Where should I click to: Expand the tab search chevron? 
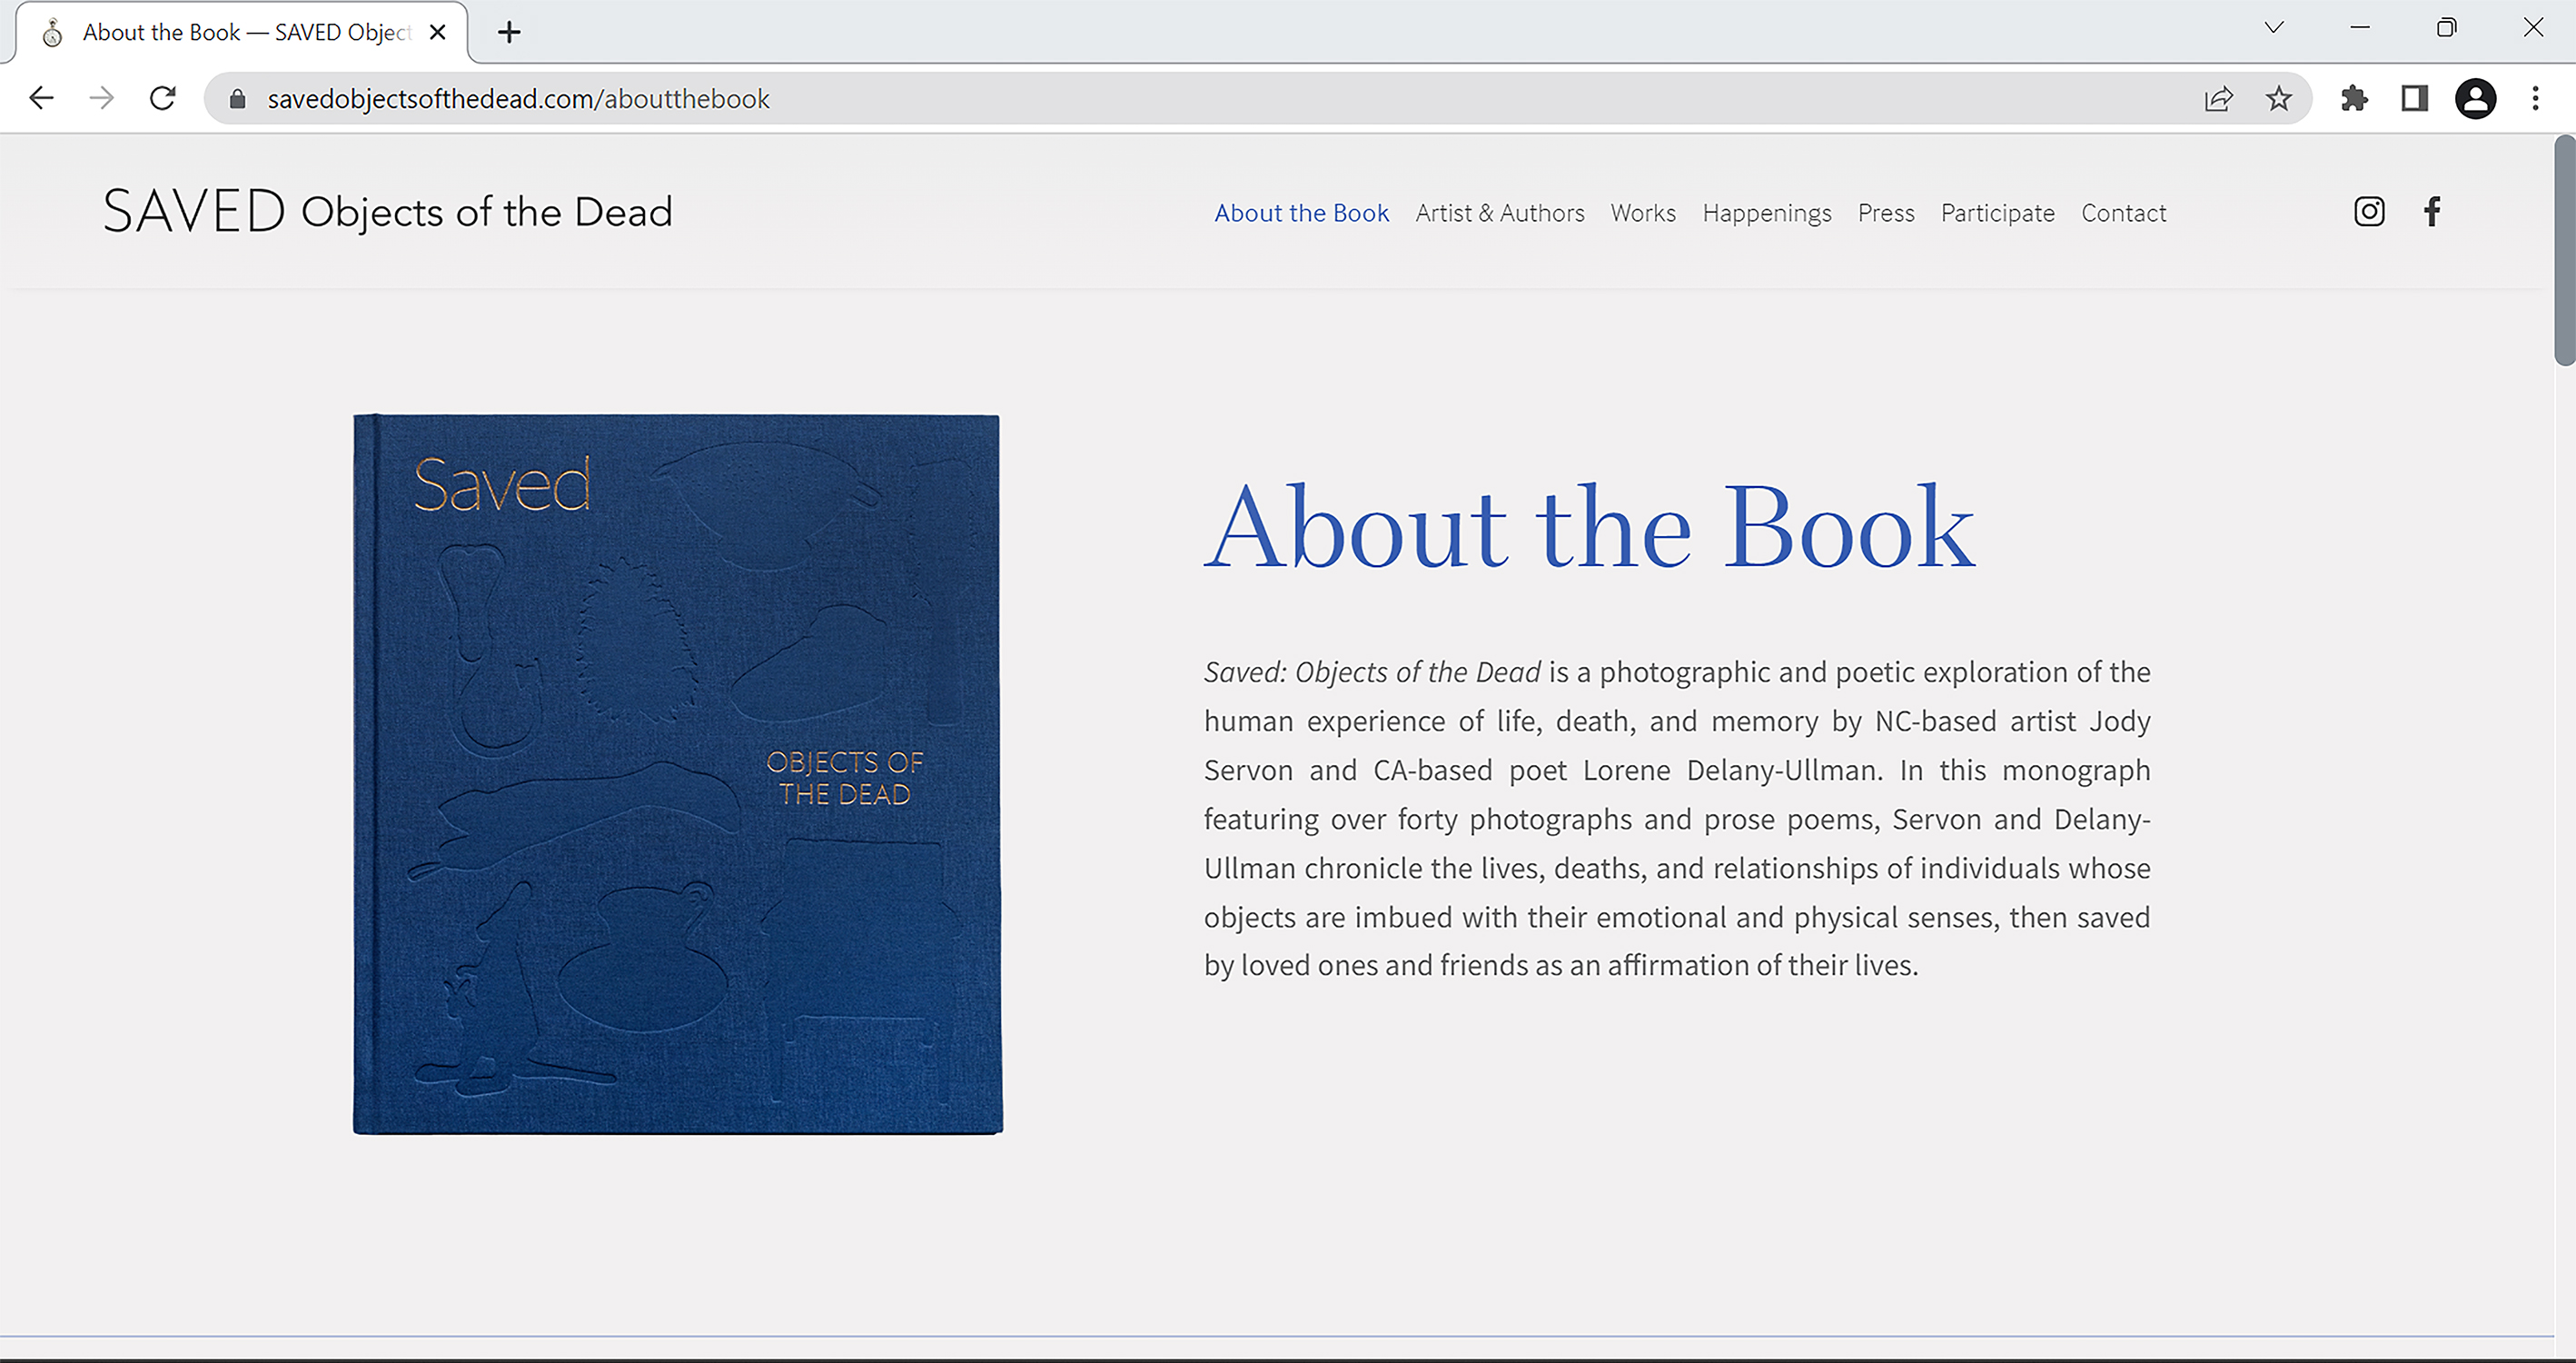pos(2273,28)
